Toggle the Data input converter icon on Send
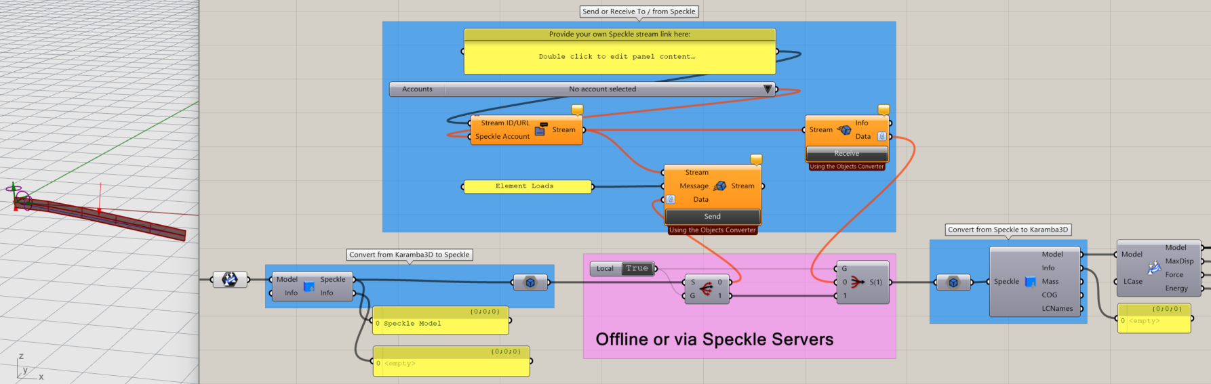 click(671, 200)
